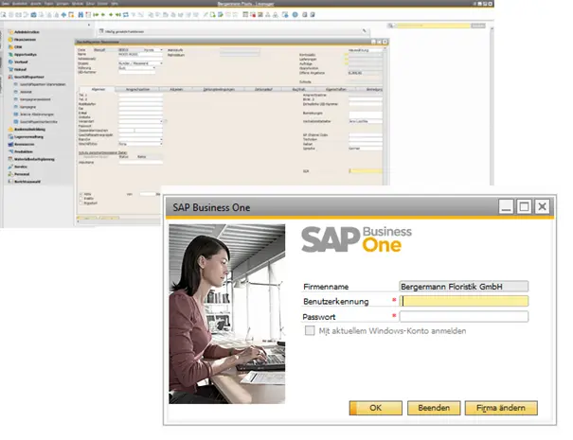Switch to the Eigenschaften tab

(x=335, y=89)
